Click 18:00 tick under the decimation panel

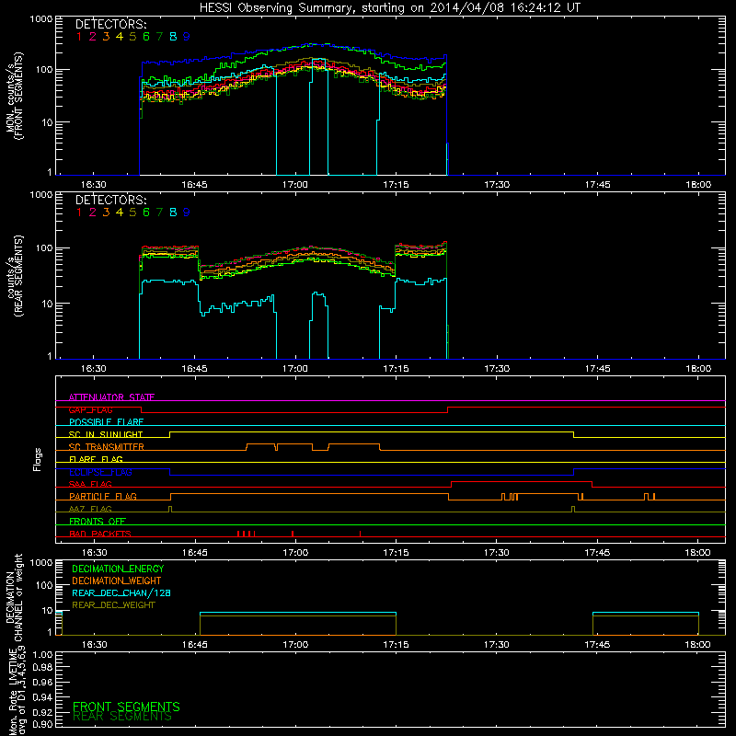[698, 645]
